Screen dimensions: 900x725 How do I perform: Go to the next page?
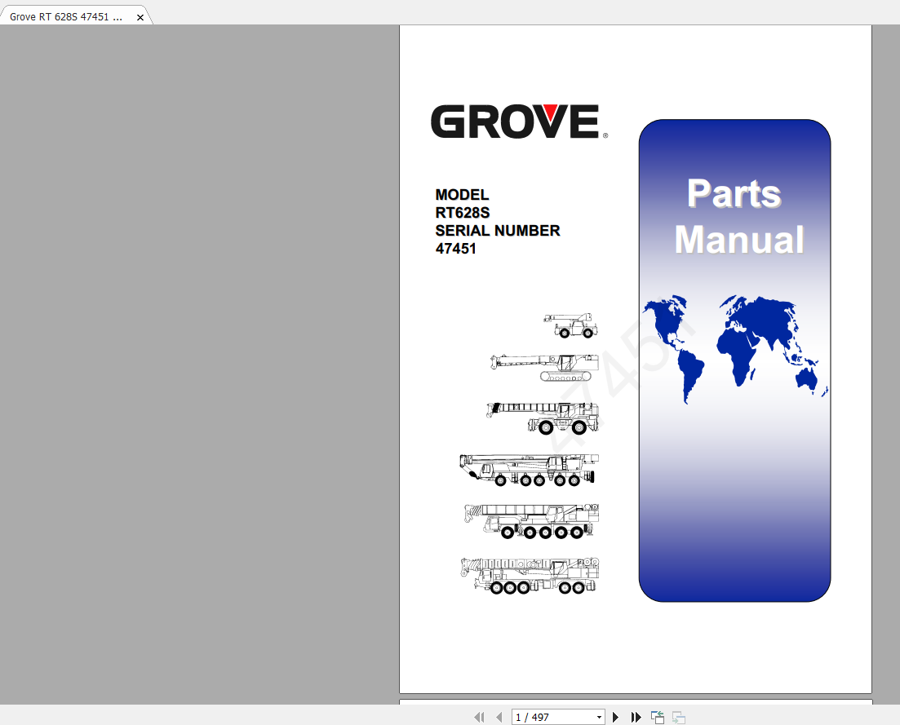(616, 718)
